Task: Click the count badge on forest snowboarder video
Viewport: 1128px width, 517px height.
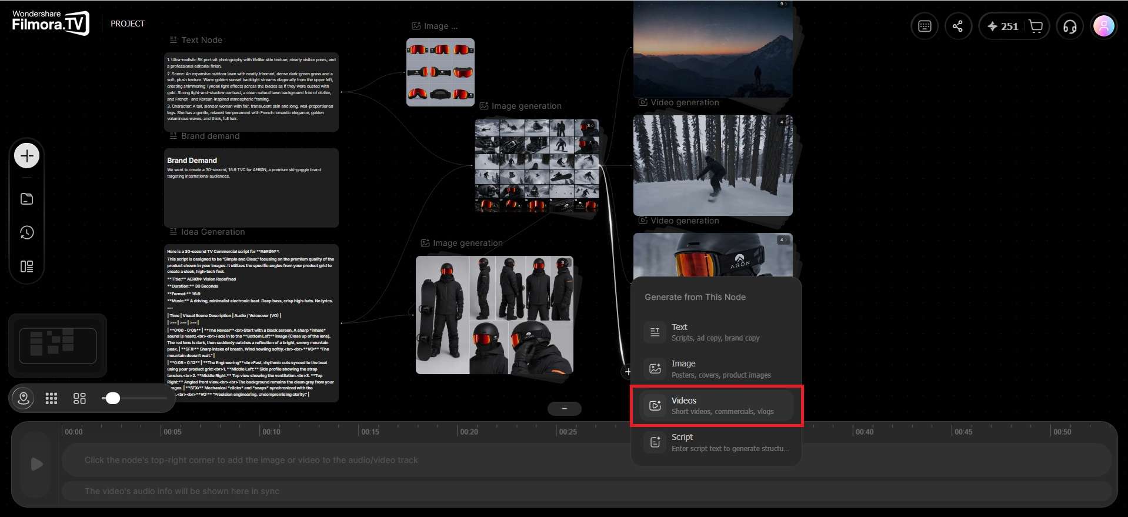Action: click(x=783, y=122)
